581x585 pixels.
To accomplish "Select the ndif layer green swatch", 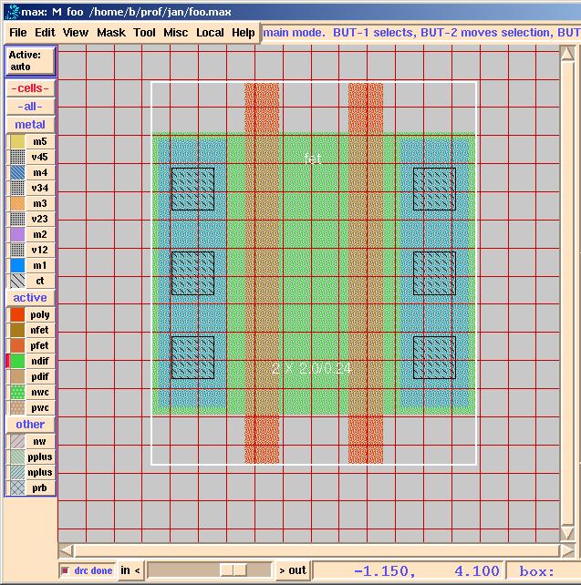I will pos(17,361).
